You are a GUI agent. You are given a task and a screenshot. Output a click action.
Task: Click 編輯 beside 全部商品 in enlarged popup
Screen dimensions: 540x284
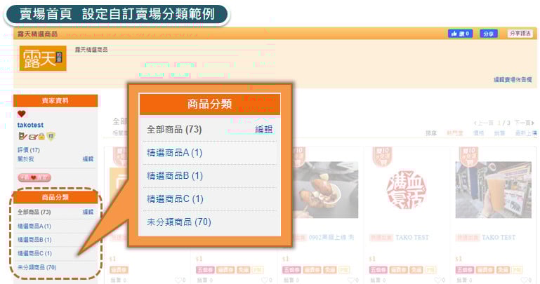(263, 129)
